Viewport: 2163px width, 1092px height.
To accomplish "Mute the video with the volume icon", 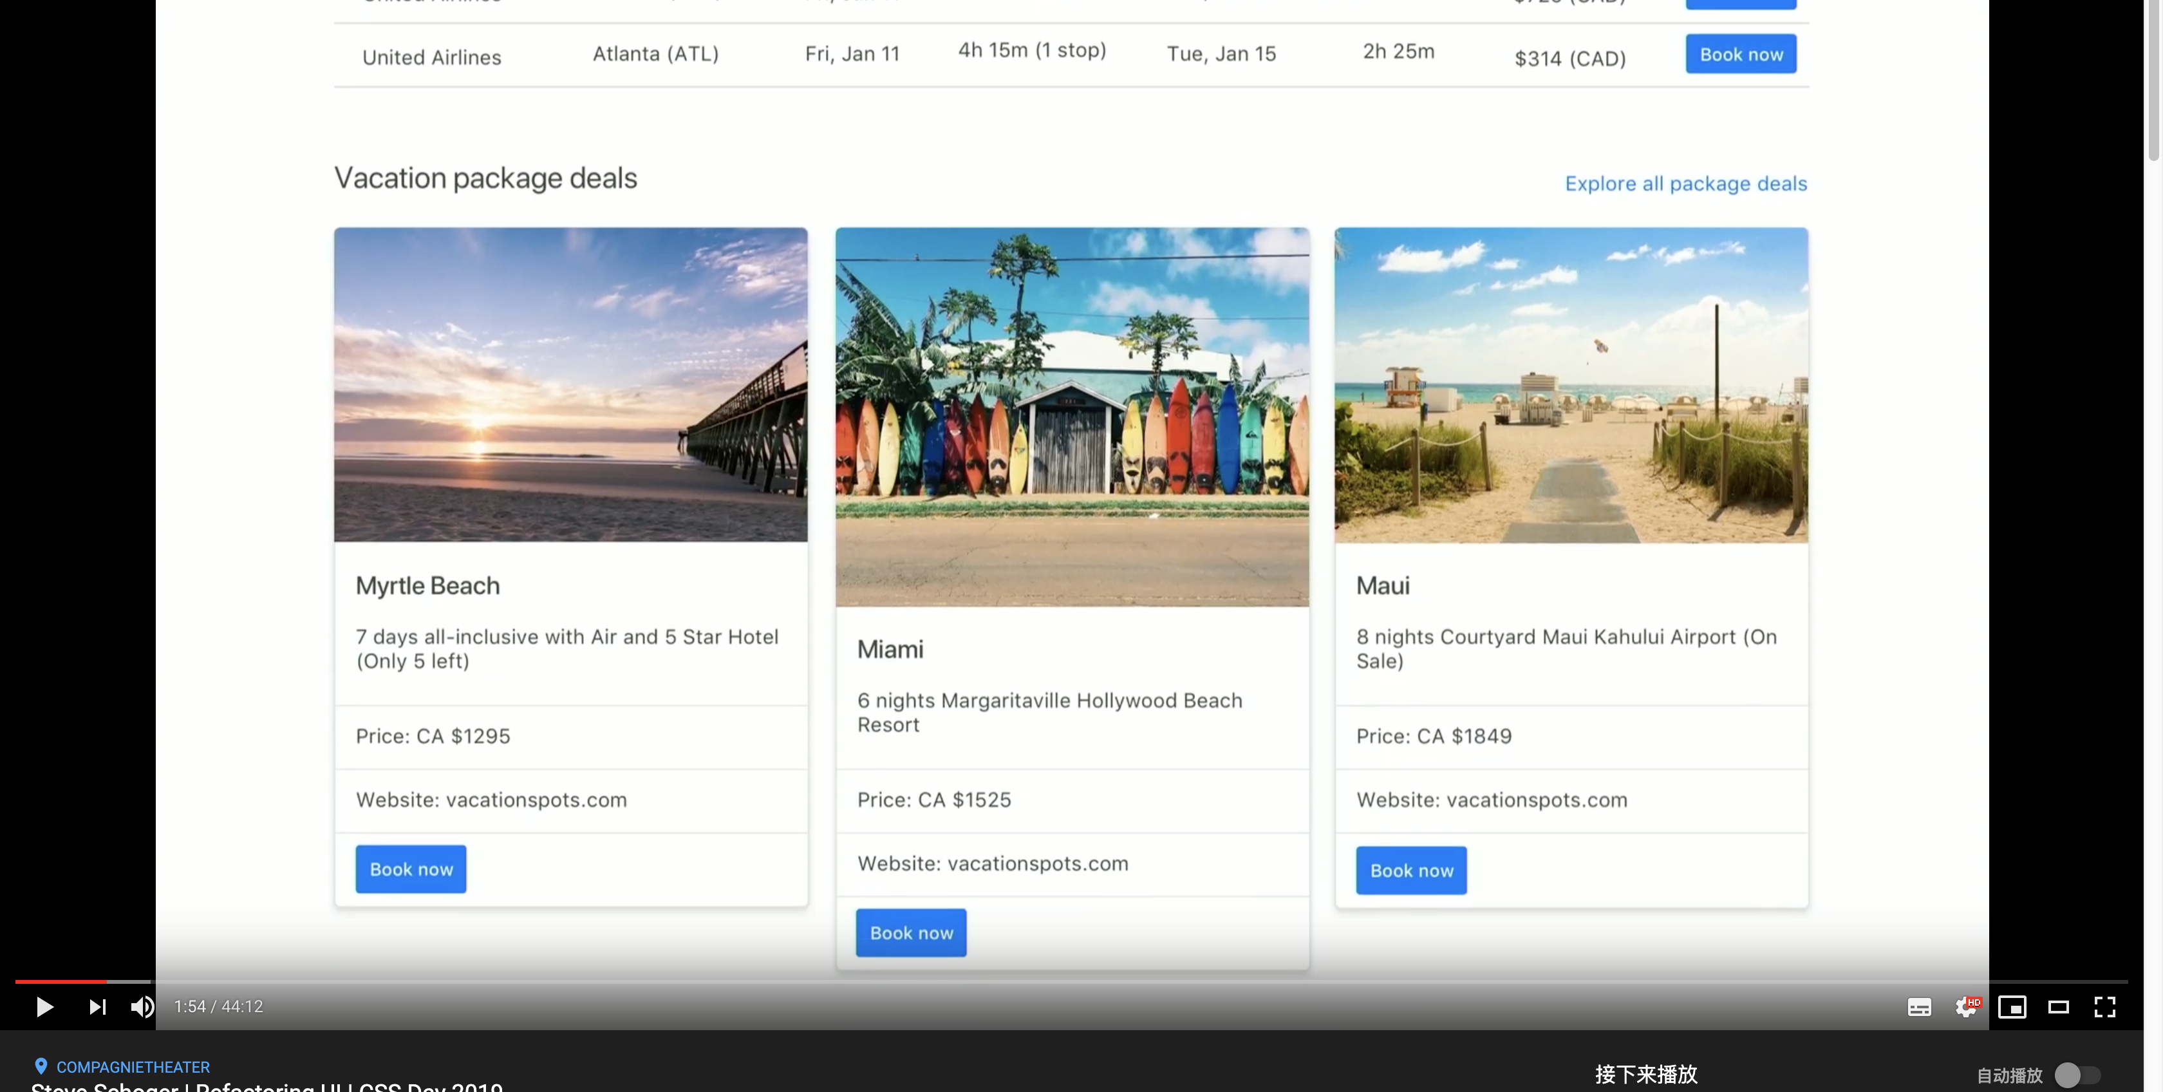I will coord(142,1006).
